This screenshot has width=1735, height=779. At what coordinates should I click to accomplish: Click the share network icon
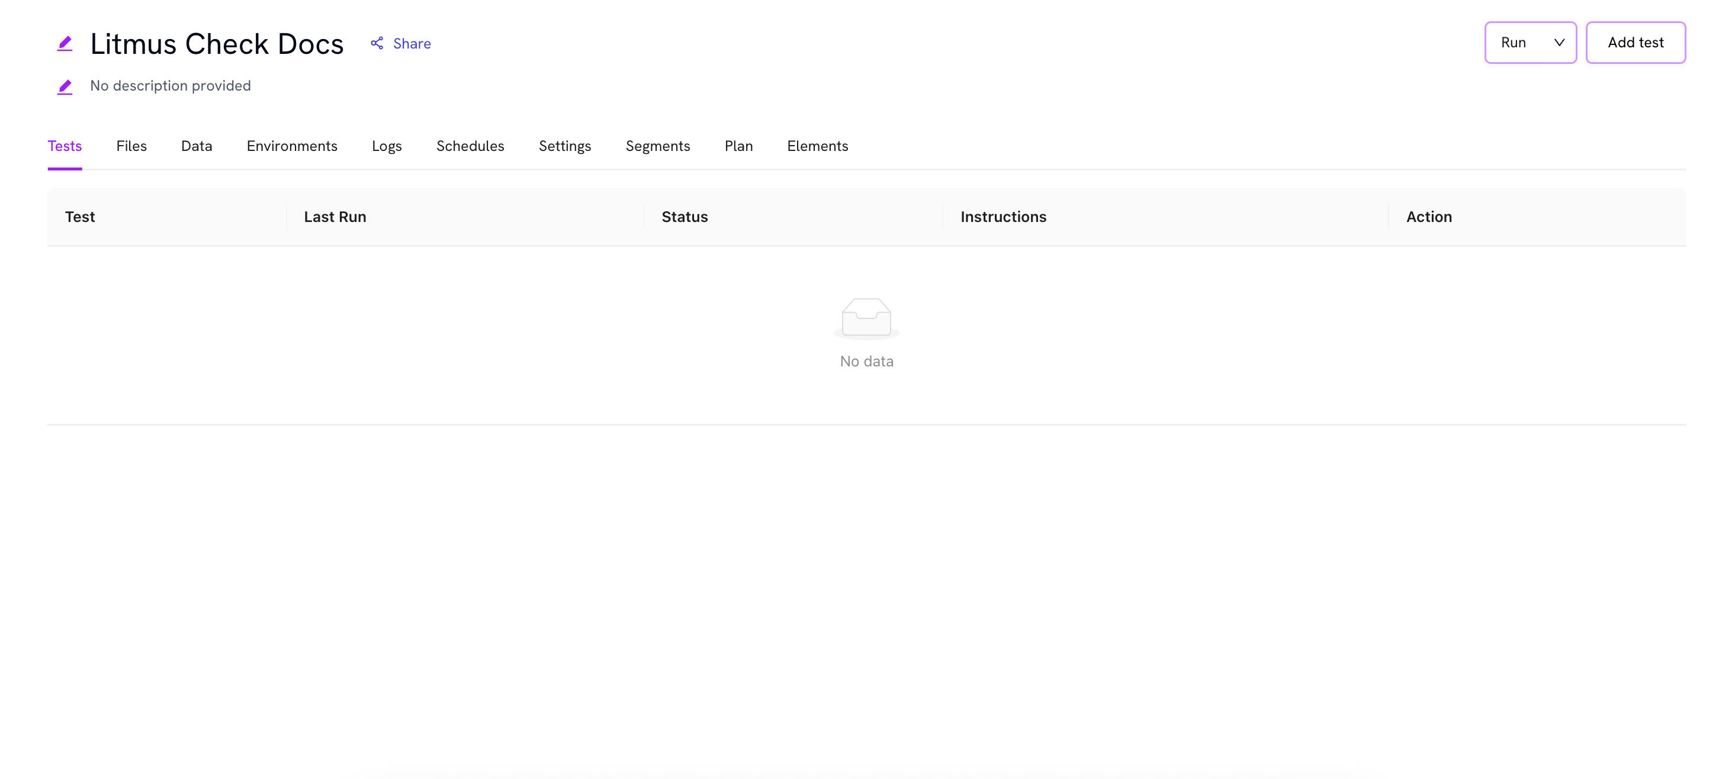[x=377, y=44]
